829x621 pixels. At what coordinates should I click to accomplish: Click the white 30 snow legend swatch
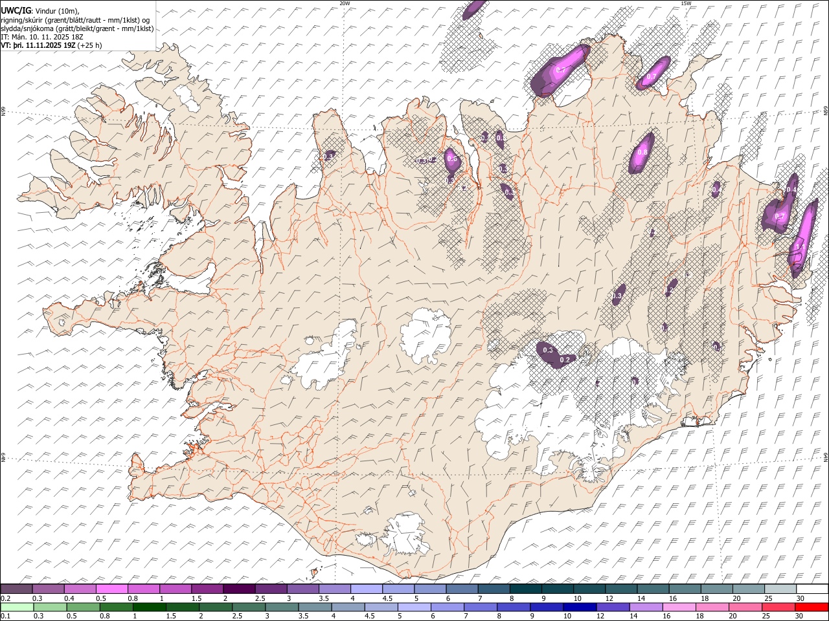(812, 589)
